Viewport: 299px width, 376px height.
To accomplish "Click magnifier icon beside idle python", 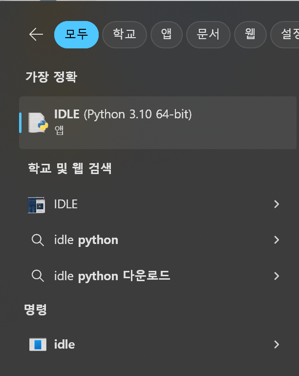I will point(38,240).
